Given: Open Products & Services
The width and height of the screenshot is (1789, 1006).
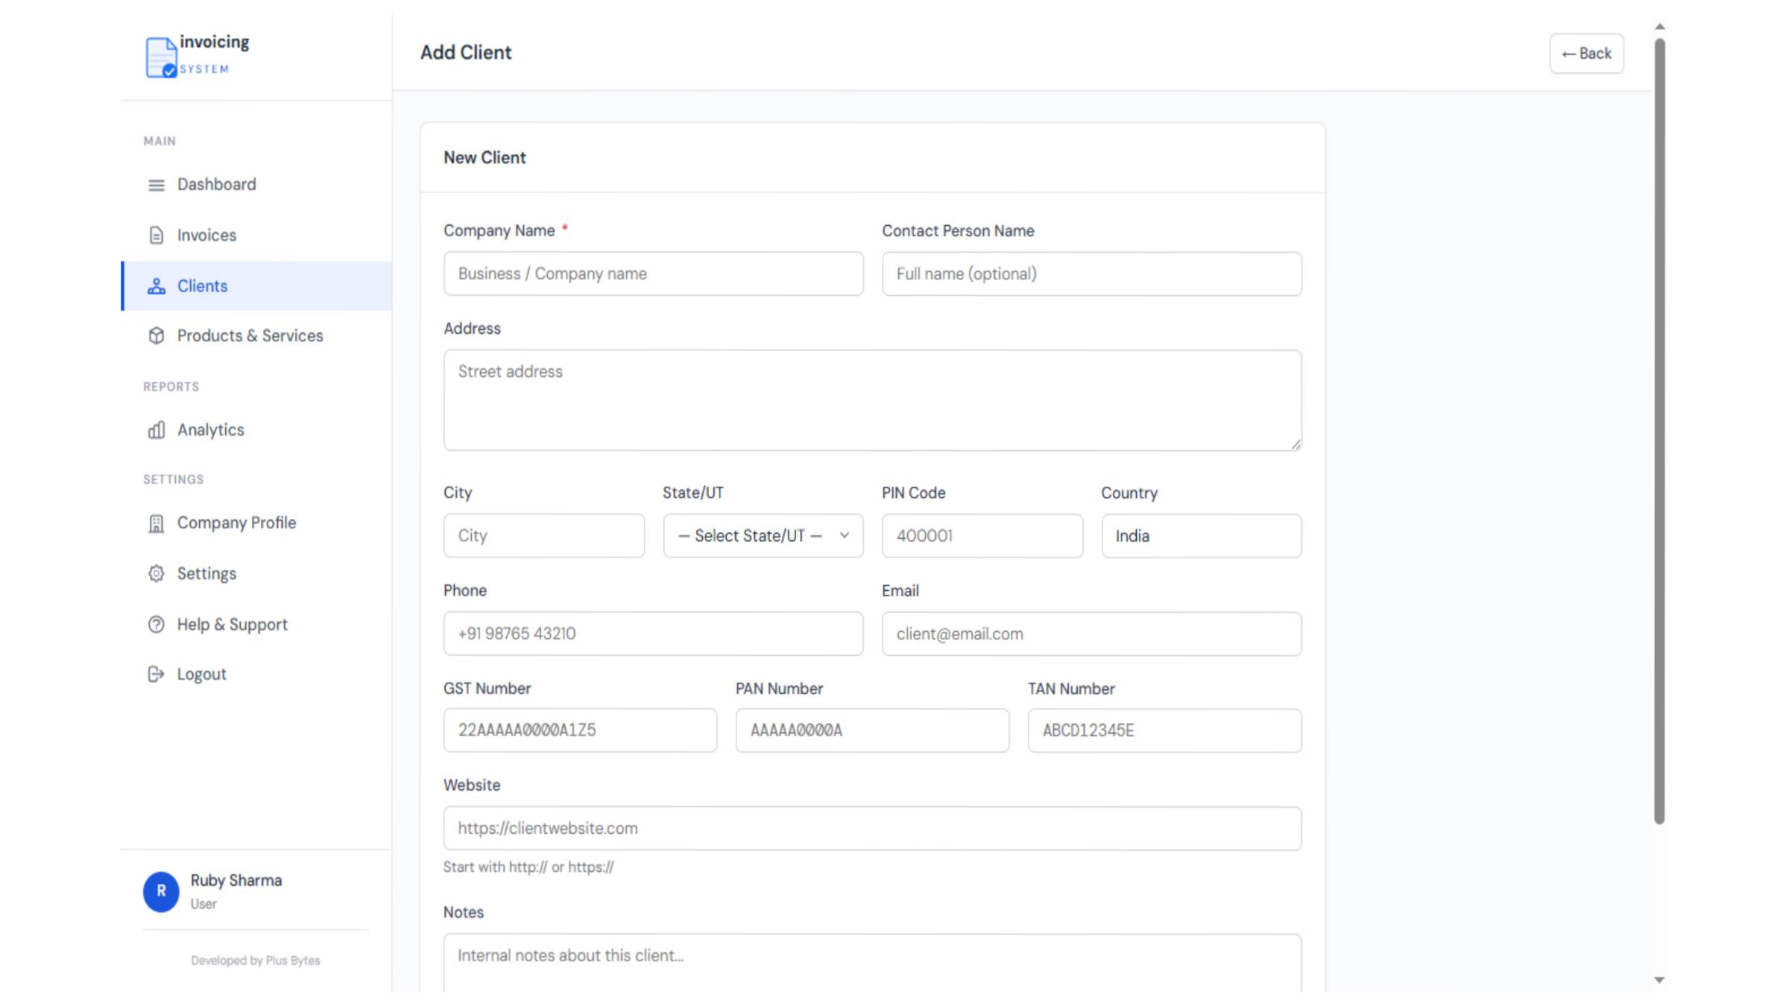Looking at the screenshot, I should [256, 336].
